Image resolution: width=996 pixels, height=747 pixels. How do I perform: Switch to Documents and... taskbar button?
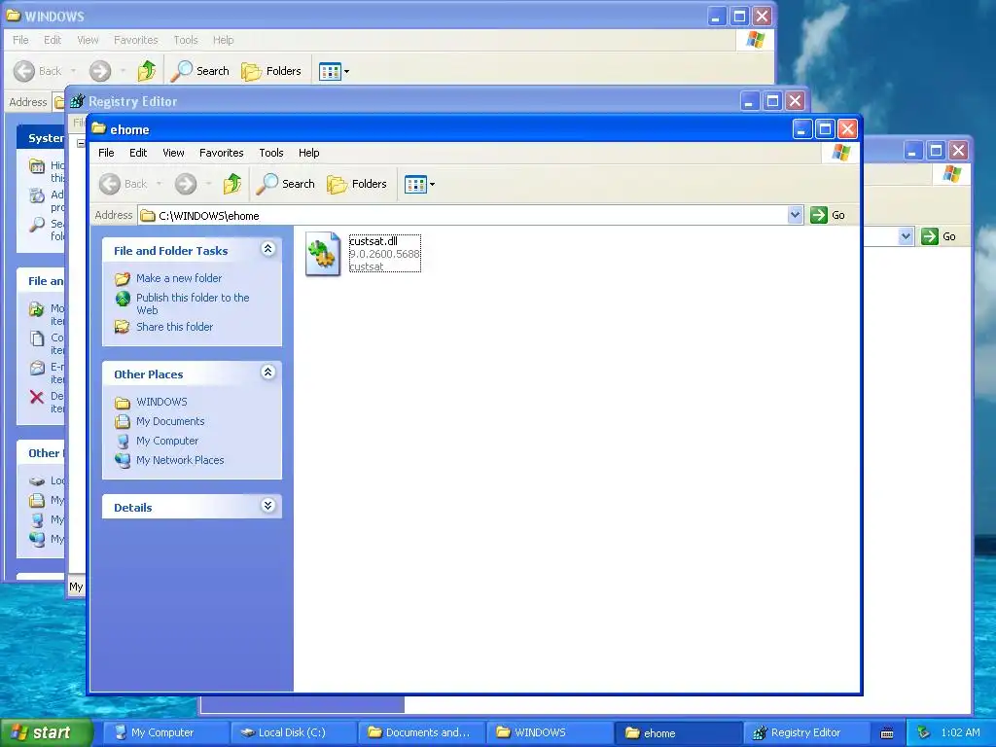[x=422, y=733]
